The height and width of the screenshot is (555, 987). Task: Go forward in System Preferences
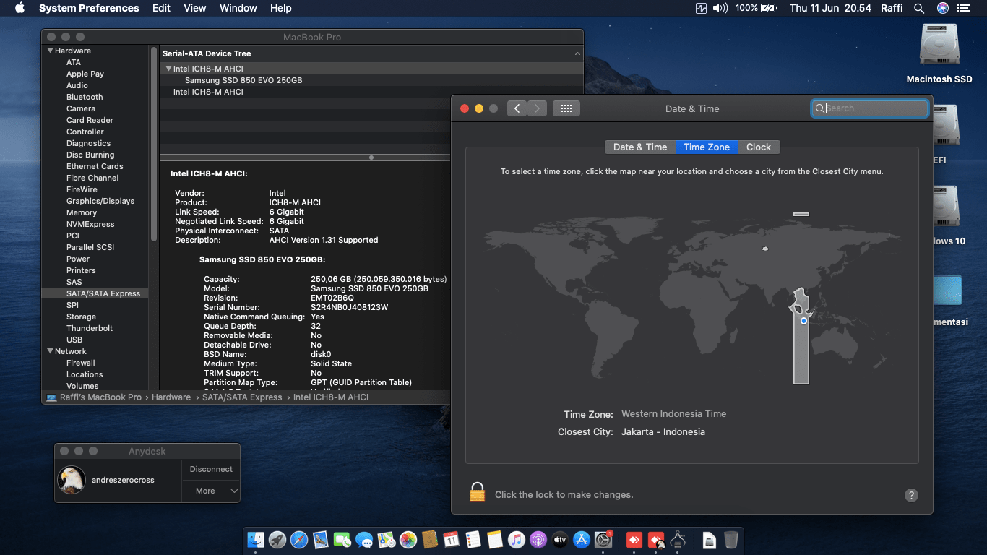[537, 108]
